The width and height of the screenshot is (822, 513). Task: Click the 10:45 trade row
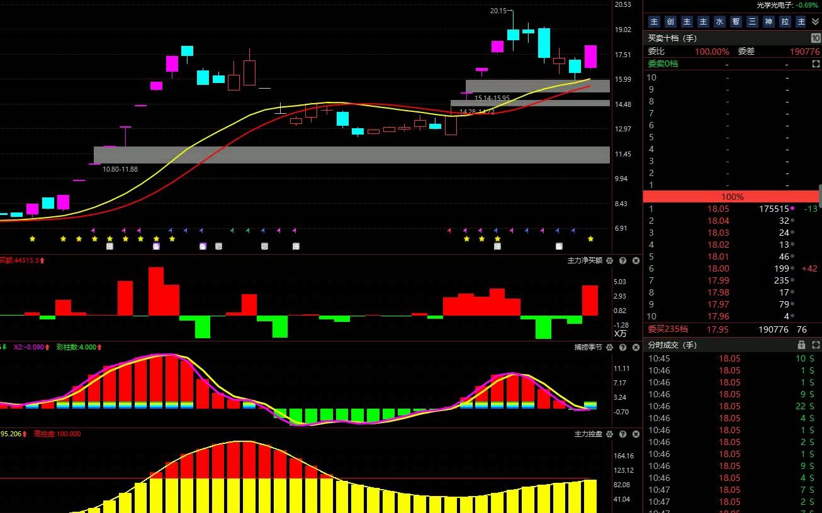tap(731, 358)
